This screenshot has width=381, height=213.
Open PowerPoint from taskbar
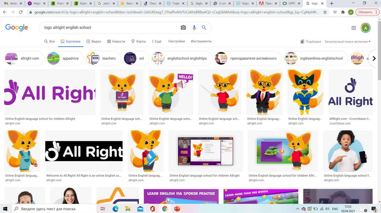(177, 209)
